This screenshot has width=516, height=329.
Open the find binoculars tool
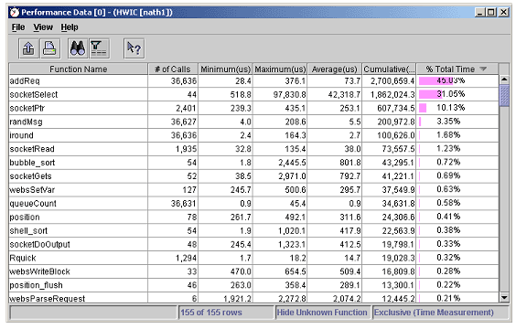(78, 48)
